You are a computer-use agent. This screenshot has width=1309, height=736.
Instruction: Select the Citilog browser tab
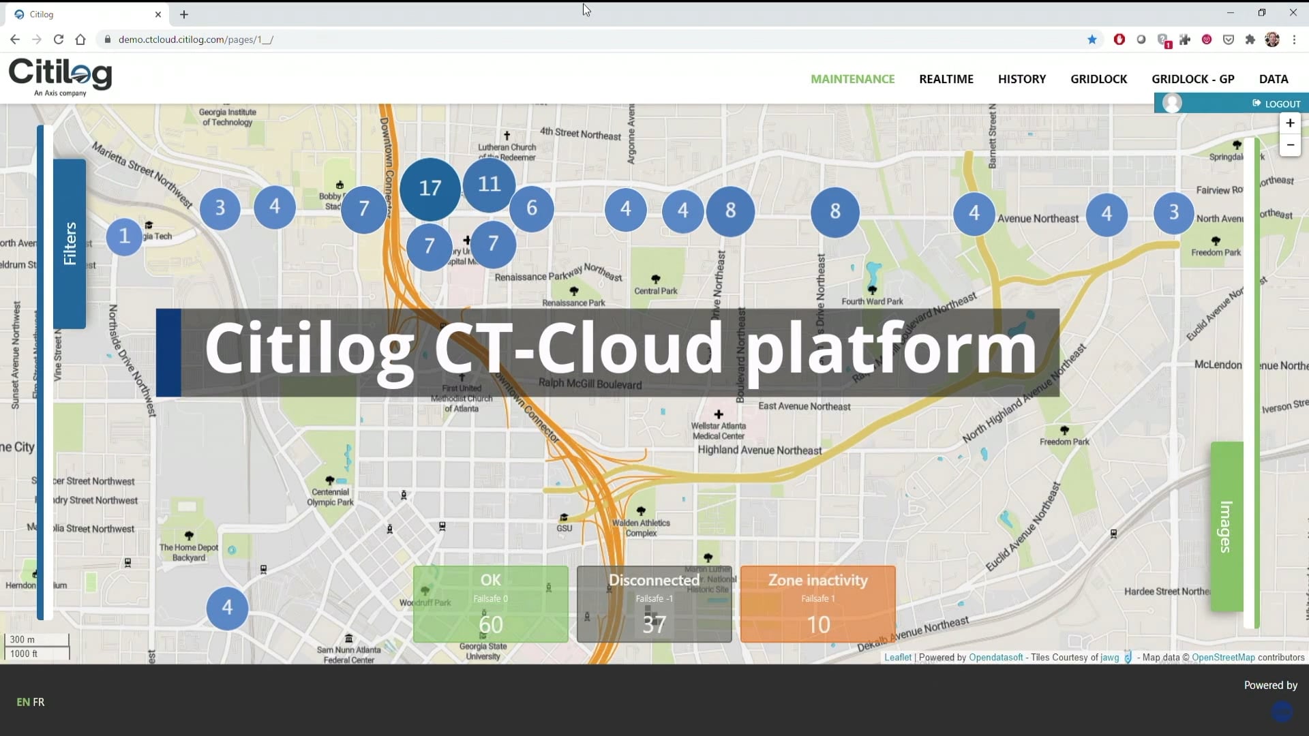coord(89,14)
